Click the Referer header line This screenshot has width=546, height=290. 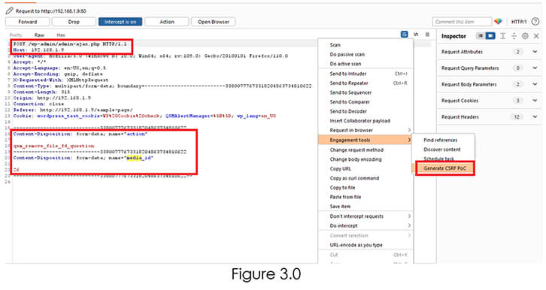tap(73, 110)
